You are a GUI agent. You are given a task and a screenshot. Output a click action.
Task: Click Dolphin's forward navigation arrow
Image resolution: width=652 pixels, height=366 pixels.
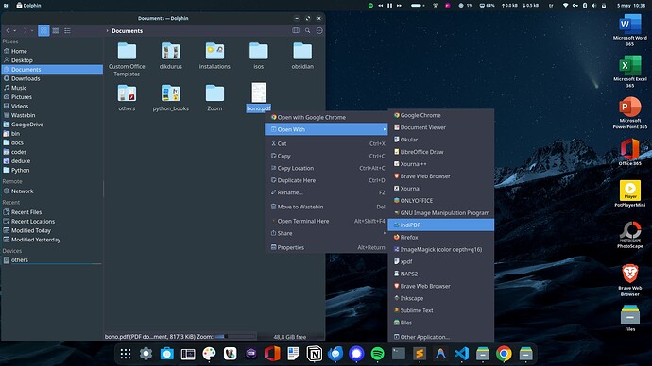(x=25, y=31)
